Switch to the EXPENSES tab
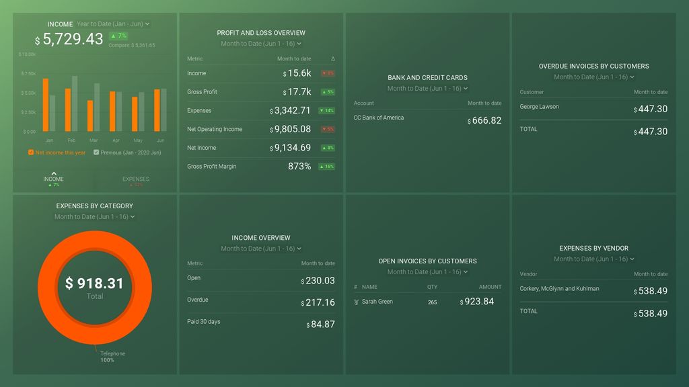This screenshot has width=689, height=387. coord(136,179)
